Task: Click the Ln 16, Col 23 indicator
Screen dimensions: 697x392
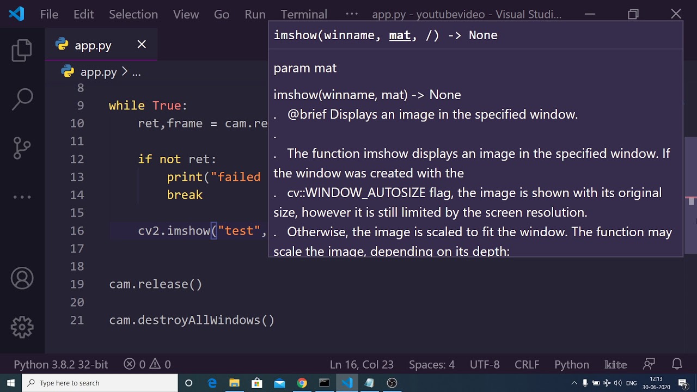Action: (x=362, y=364)
